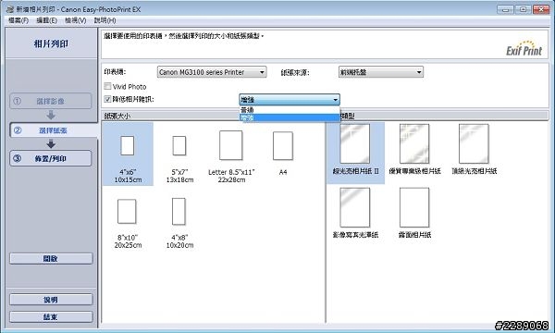Image resolution: width=555 pixels, height=333 pixels.
Task: Uncheck the photo noise reduction checkbox
Action: pyautogui.click(x=107, y=99)
